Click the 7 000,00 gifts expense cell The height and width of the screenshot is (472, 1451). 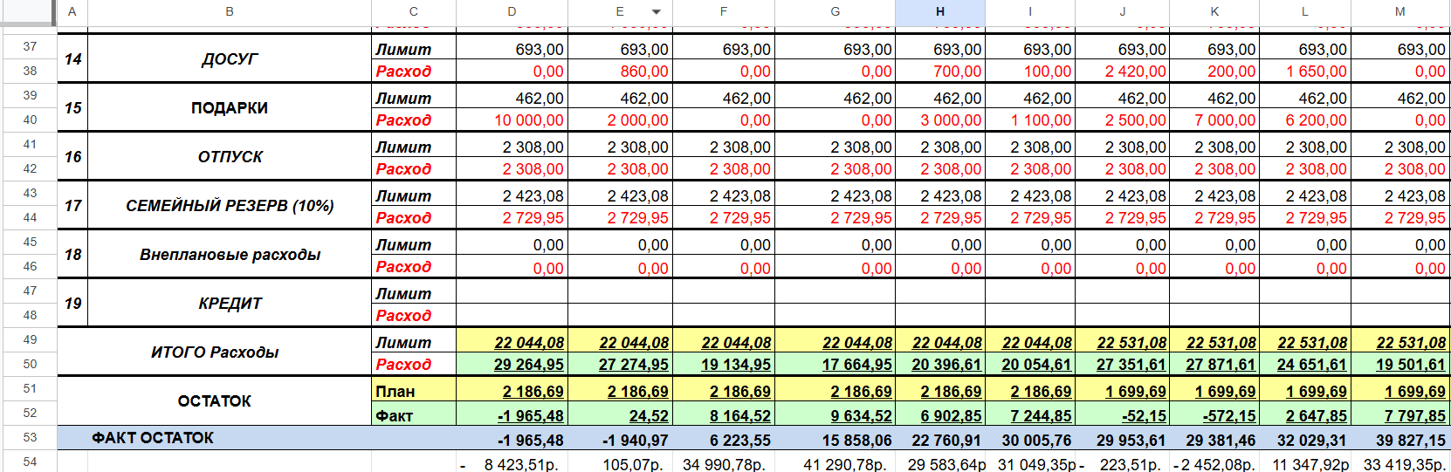(1214, 120)
